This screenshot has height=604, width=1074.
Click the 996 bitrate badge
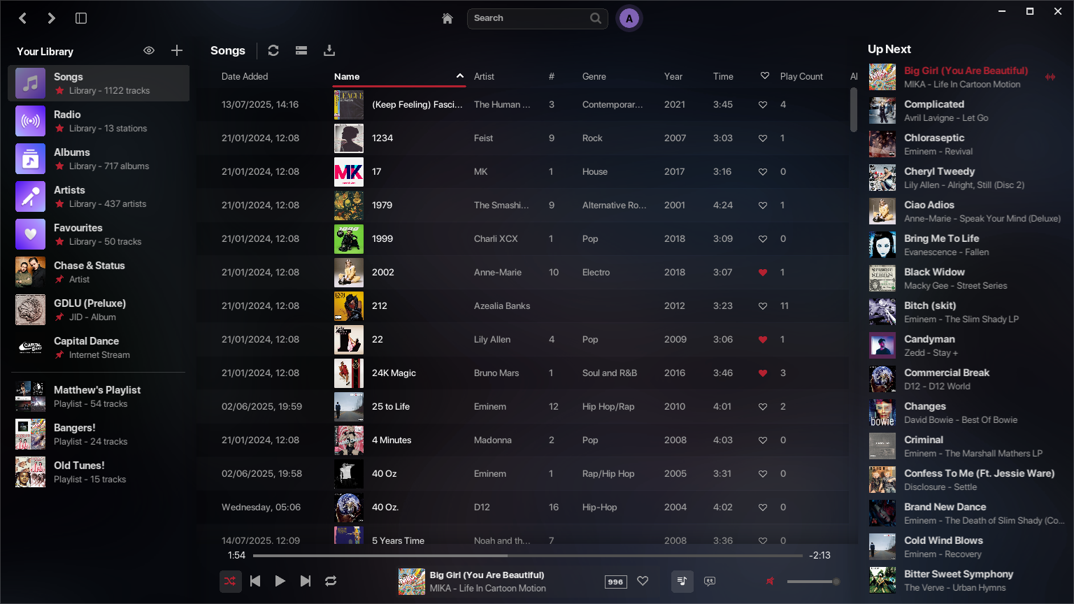click(x=615, y=582)
